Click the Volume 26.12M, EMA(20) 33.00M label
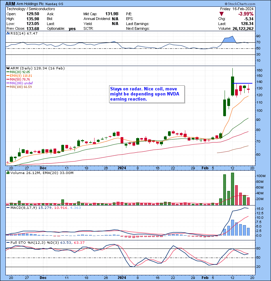The height and width of the screenshot is (281, 271). pyautogui.click(x=42, y=173)
